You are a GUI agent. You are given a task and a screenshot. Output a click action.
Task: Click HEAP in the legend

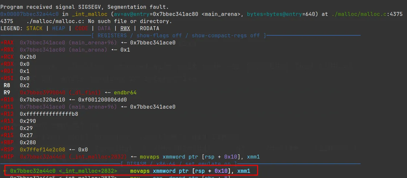pos(59,28)
